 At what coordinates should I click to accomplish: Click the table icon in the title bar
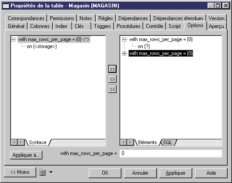(x=6, y=6)
